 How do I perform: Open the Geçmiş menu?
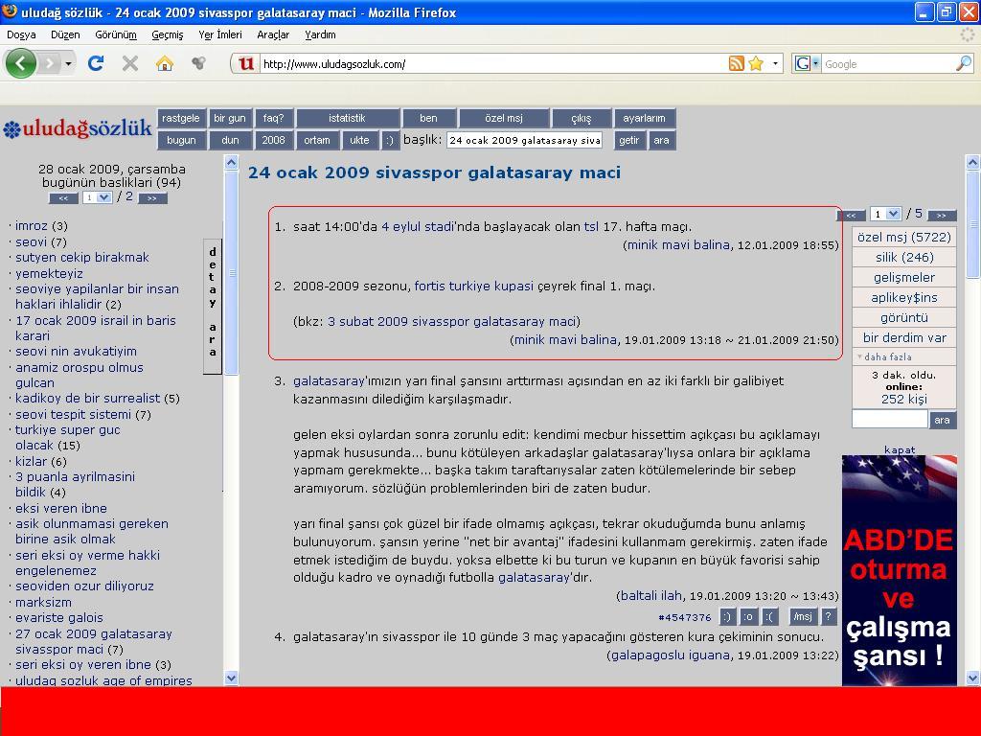coord(167,35)
